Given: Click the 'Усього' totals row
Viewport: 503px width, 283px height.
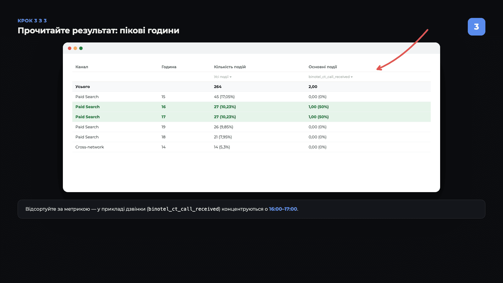Looking at the screenshot, I should click(251, 87).
